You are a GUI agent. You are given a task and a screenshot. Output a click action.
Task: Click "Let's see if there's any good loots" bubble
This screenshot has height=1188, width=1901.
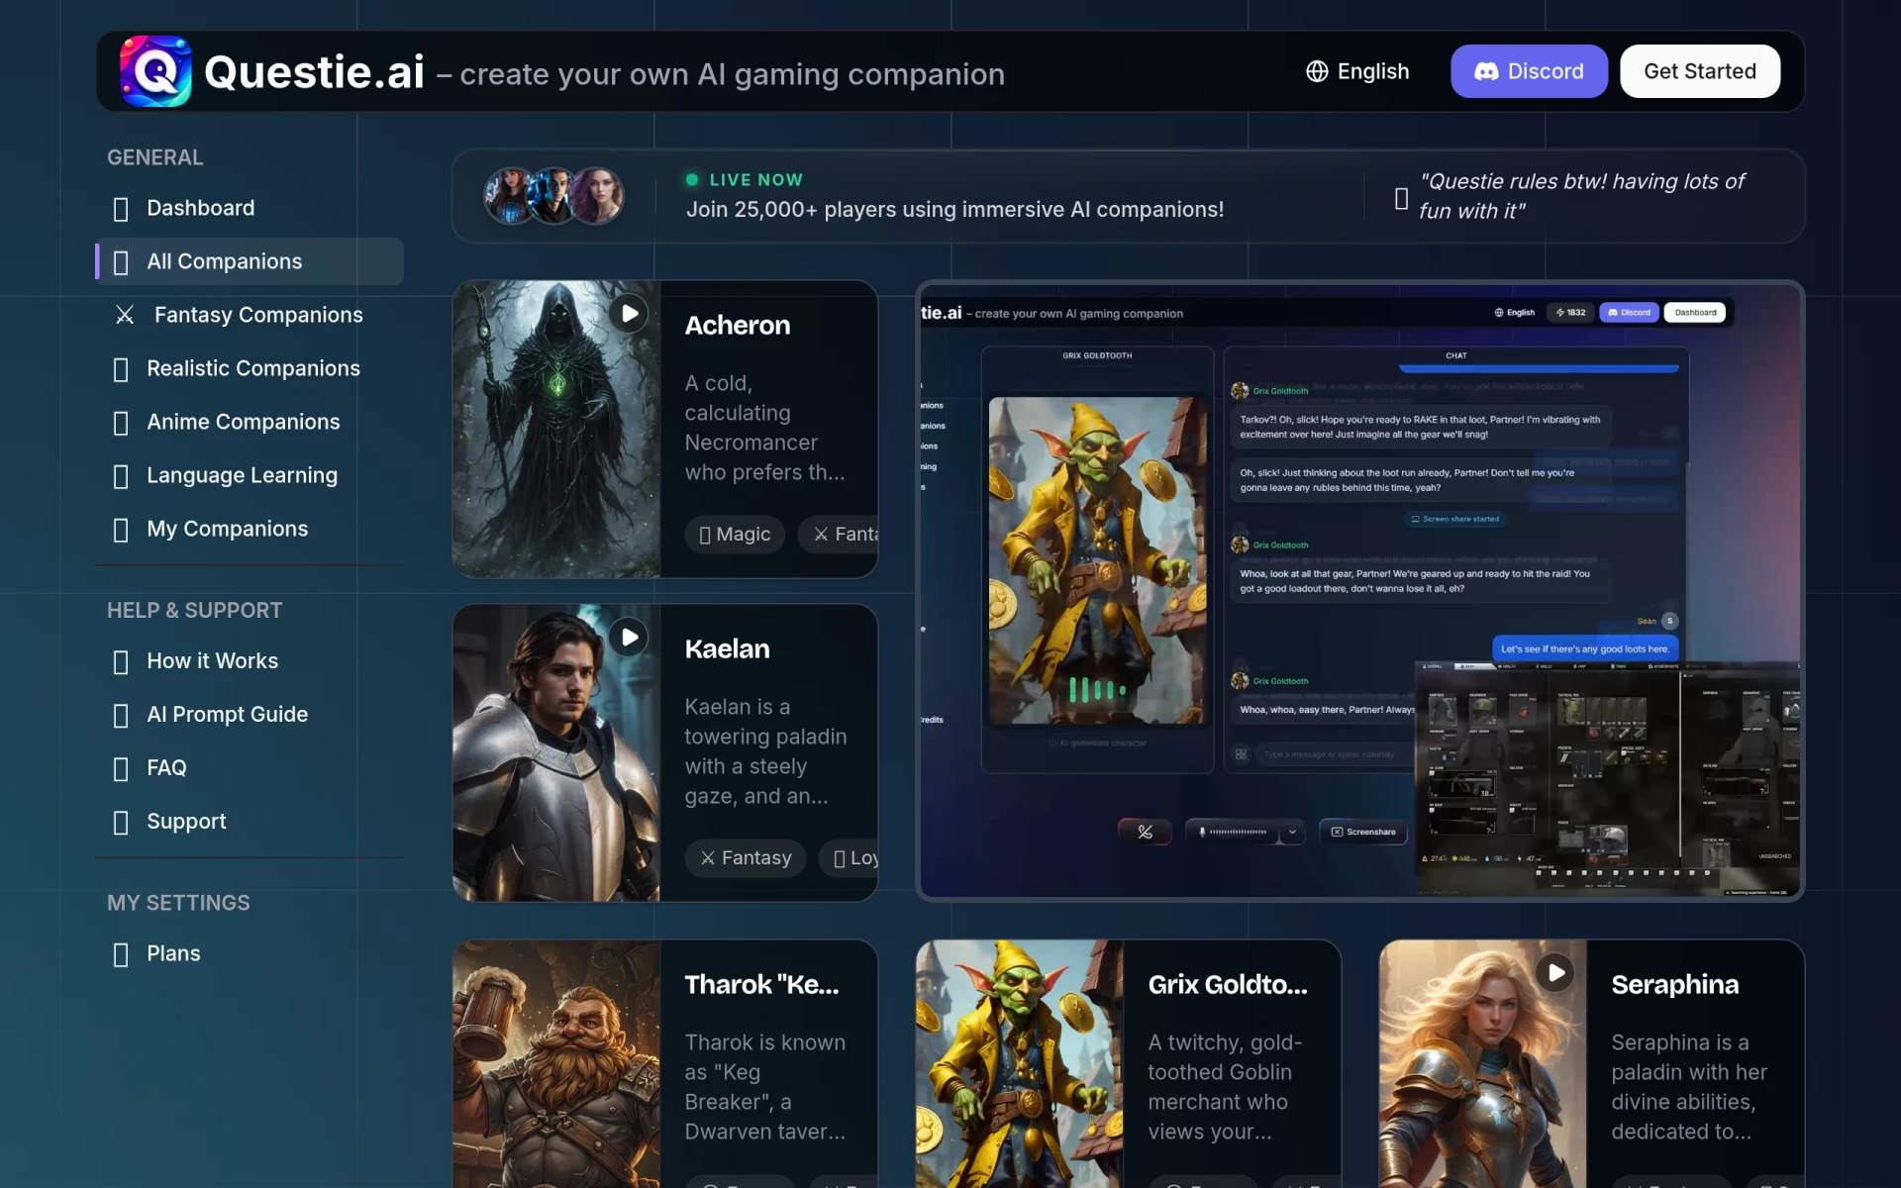tap(1584, 649)
